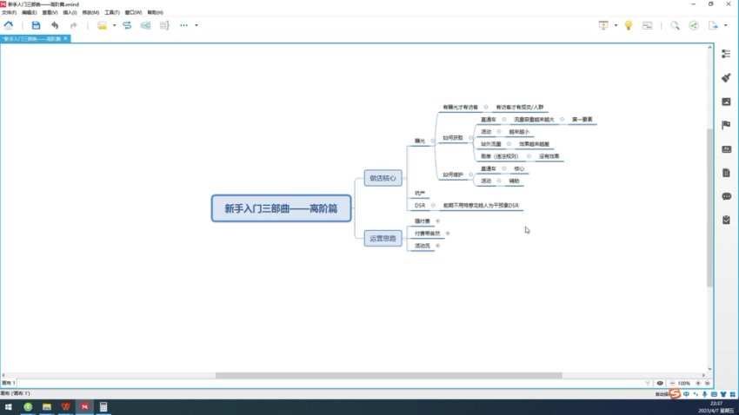
Task: Save the mind map with the disk icon
Action: coord(36,26)
